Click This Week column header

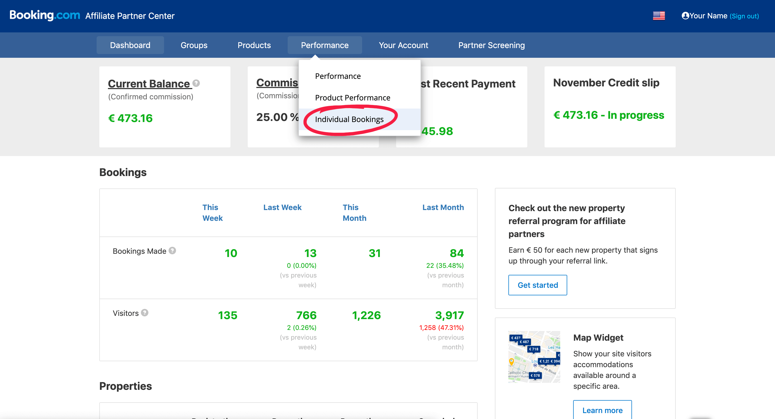(x=212, y=212)
